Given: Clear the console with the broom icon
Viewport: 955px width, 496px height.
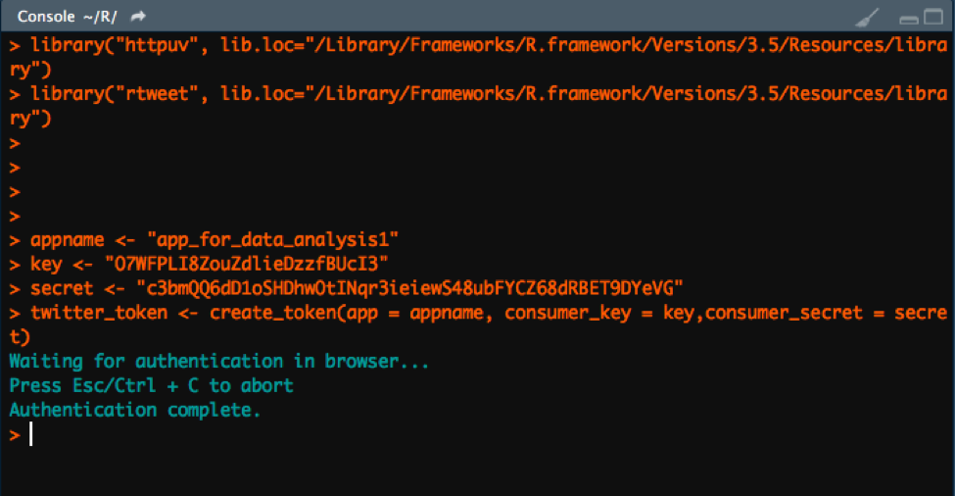Looking at the screenshot, I should [868, 17].
